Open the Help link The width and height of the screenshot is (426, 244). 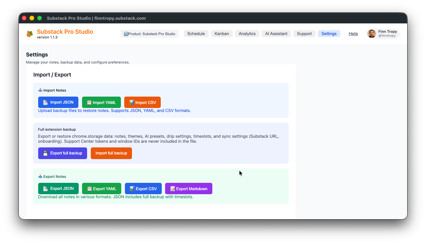coord(353,34)
